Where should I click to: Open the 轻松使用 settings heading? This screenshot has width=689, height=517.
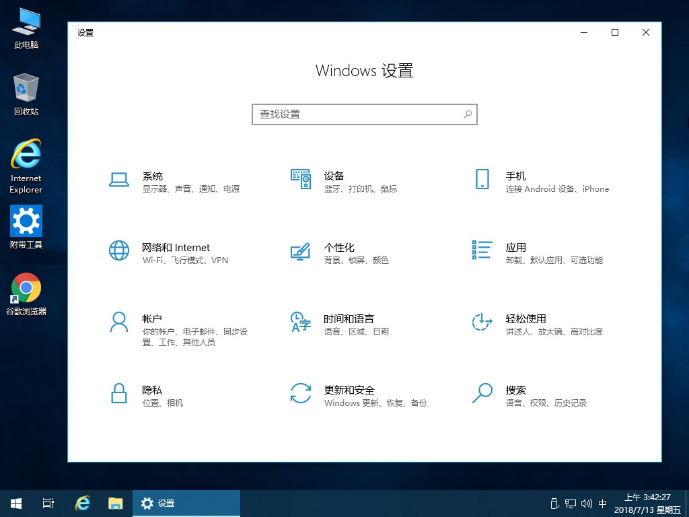[526, 318]
